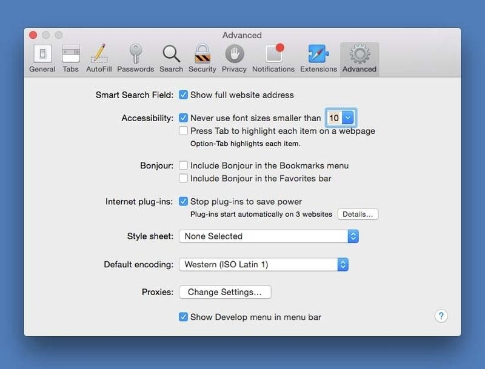The image size is (485, 369).
Task: Open the Default encoding dropdown
Action: tap(264, 265)
